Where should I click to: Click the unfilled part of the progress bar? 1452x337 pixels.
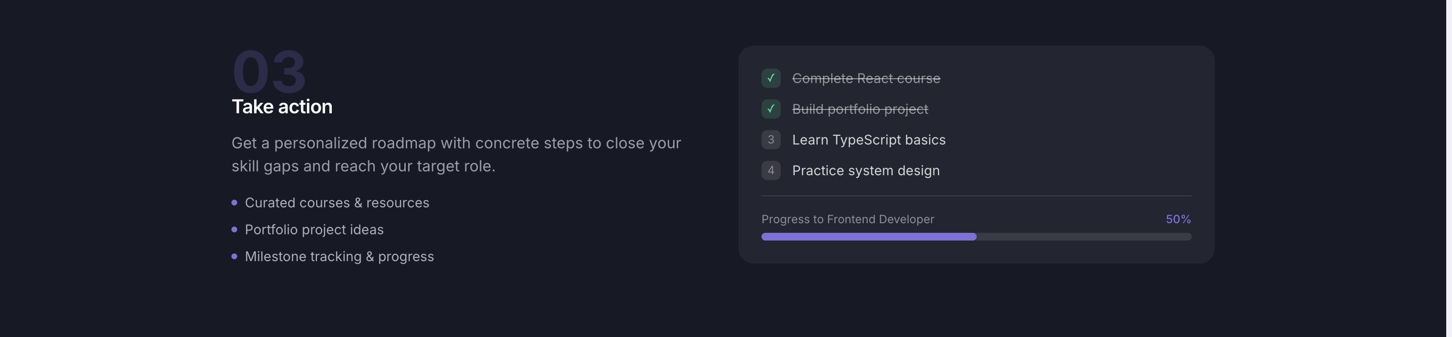(1084, 237)
